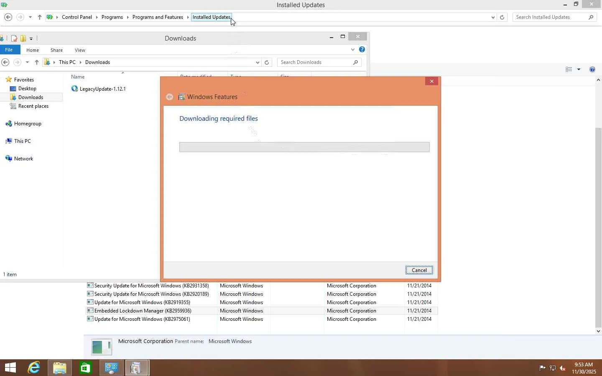The image size is (602, 376).
Task: Click the Favorites star icon
Action: click(x=8, y=79)
